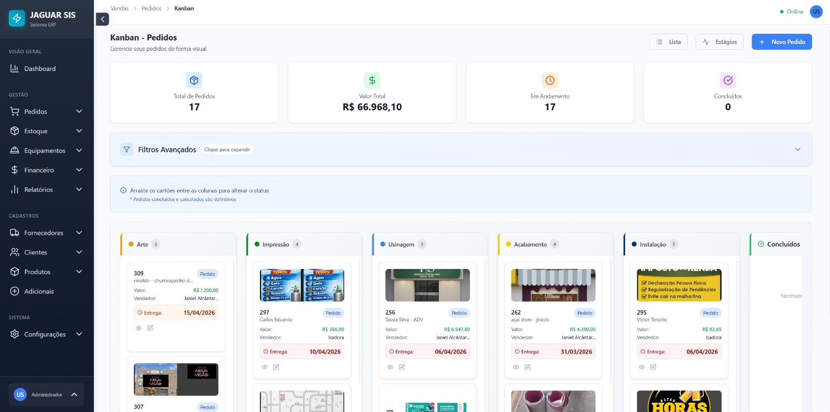Click the Em Andamento clock icon
Image resolution: width=830 pixels, height=412 pixels.
click(550, 80)
